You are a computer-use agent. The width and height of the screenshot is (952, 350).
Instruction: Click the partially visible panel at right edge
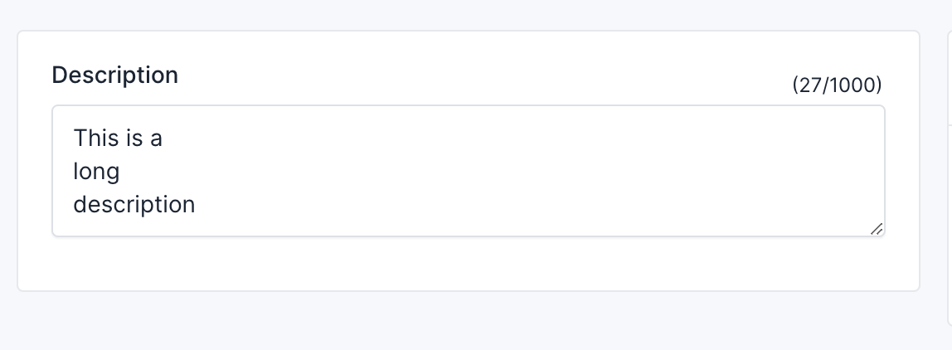(949, 166)
